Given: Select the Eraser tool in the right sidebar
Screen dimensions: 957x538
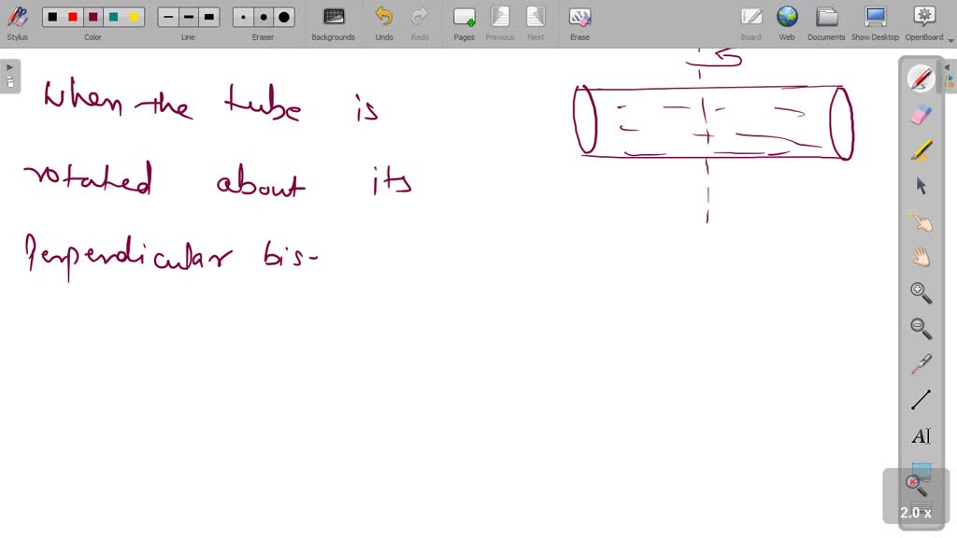Looking at the screenshot, I should click(x=921, y=114).
